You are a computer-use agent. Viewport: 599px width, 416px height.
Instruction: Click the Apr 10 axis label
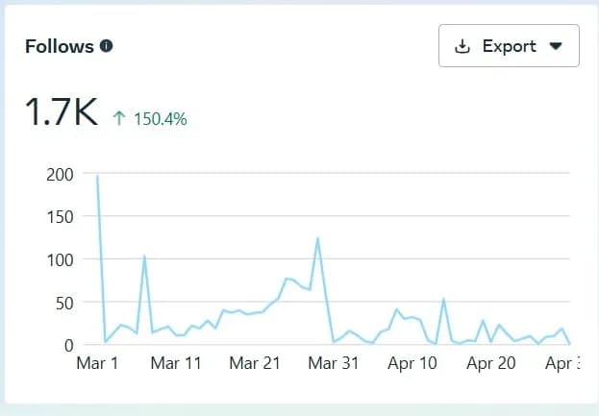click(x=413, y=363)
